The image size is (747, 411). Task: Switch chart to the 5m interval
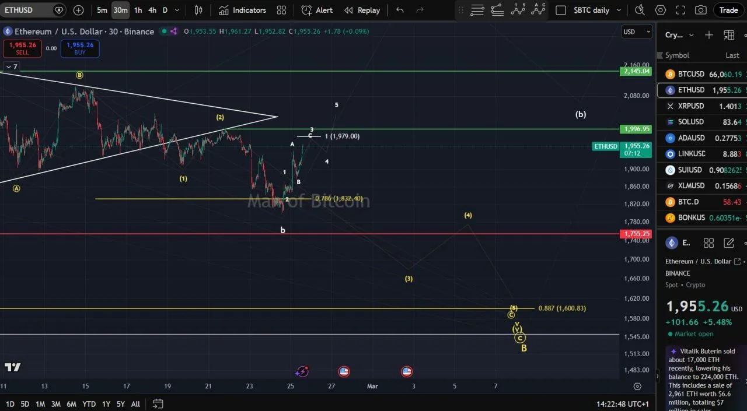point(102,10)
